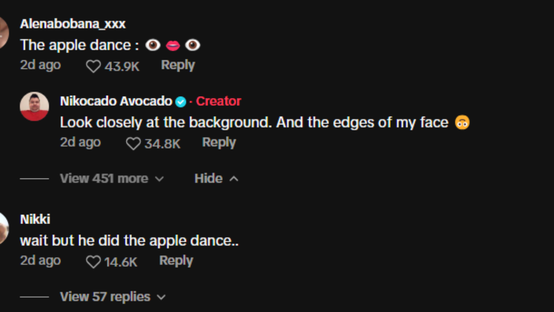The width and height of the screenshot is (554, 312).
Task: Open Alenabobana_xxx's profile avatar
Action: (3, 33)
